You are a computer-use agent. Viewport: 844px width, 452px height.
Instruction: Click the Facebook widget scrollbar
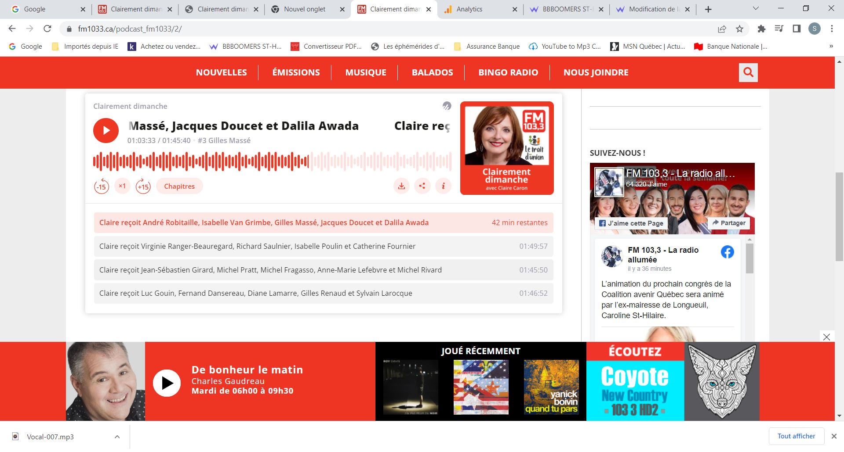[x=749, y=259]
